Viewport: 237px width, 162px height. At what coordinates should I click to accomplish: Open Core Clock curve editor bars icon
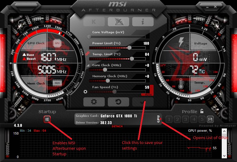(x=88, y=66)
